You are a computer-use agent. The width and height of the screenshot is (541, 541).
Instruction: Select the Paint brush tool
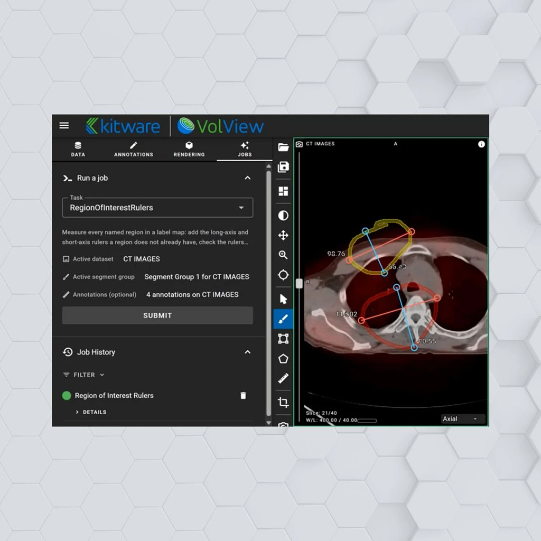click(x=283, y=319)
